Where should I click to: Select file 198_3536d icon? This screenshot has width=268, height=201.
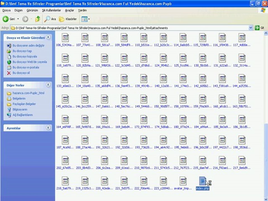(242, 140)
